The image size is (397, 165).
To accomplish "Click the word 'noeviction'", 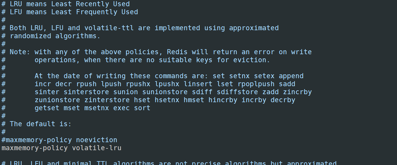I will 97,140.
